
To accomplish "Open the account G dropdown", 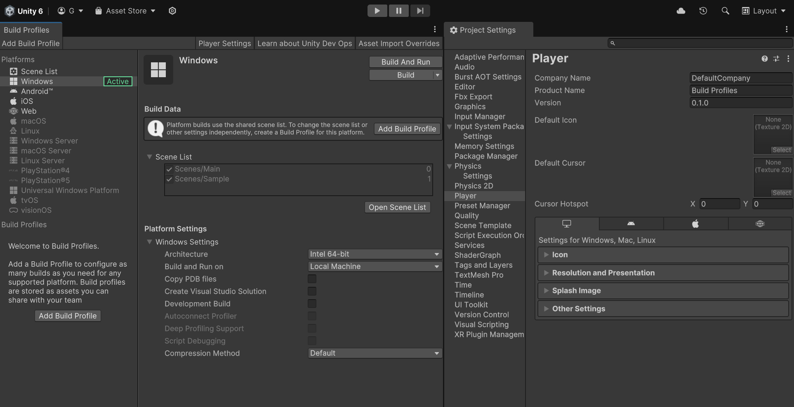I will click(70, 11).
